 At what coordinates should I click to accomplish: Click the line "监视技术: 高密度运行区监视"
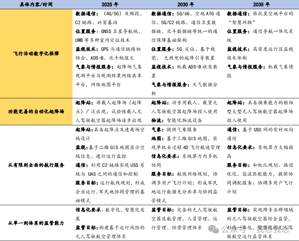pos(260,49)
